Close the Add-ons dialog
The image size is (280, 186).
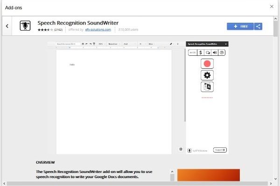pyautogui.click(x=272, y=7)
